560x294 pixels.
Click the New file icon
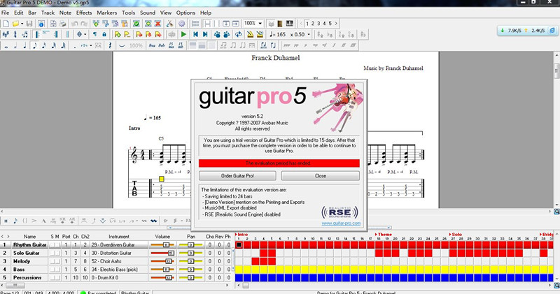pos(6,23)
